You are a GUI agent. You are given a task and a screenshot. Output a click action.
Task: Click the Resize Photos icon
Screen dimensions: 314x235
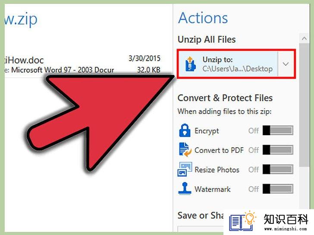[185, 169]
